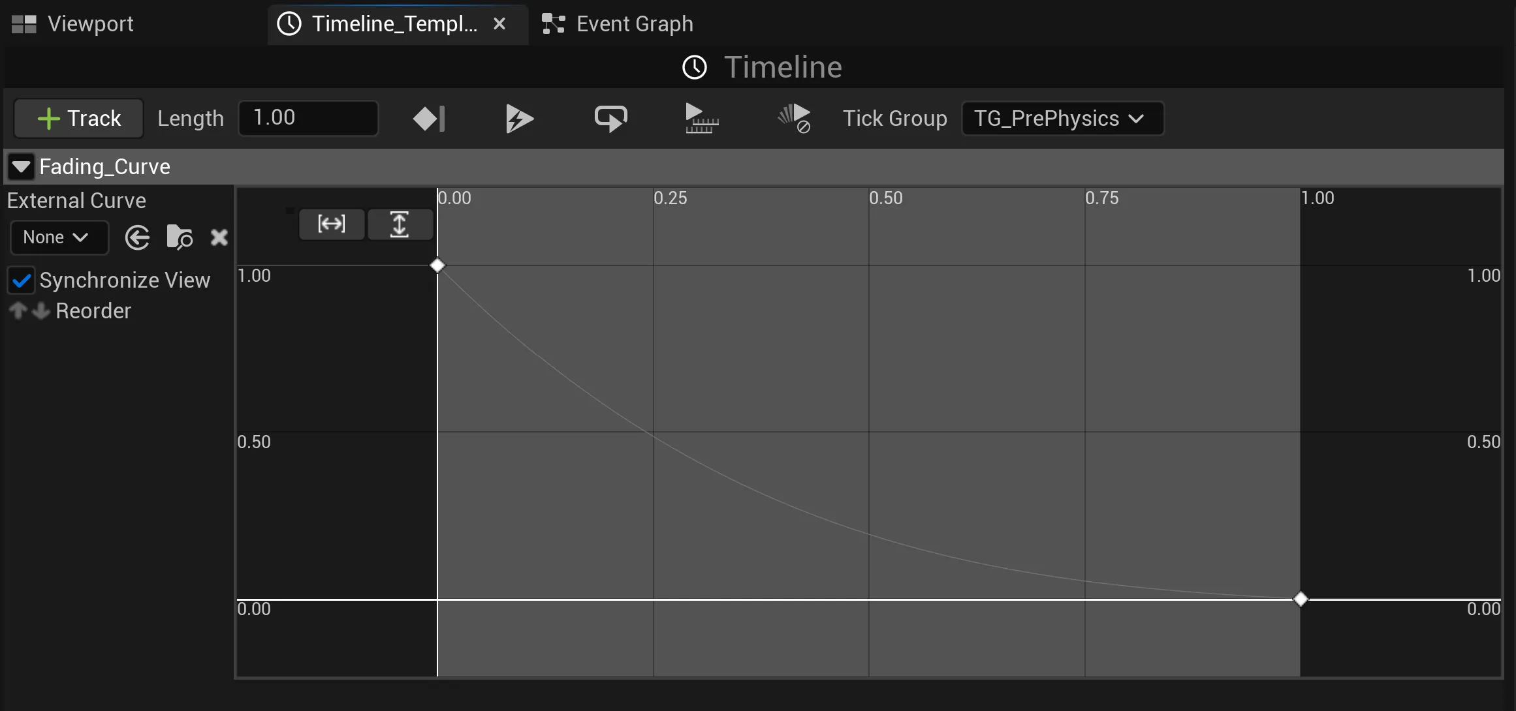Zoom curve to fit horizontally
Image resolution: width=1516 pixels, height=711 pixels.
click(332, 224)
